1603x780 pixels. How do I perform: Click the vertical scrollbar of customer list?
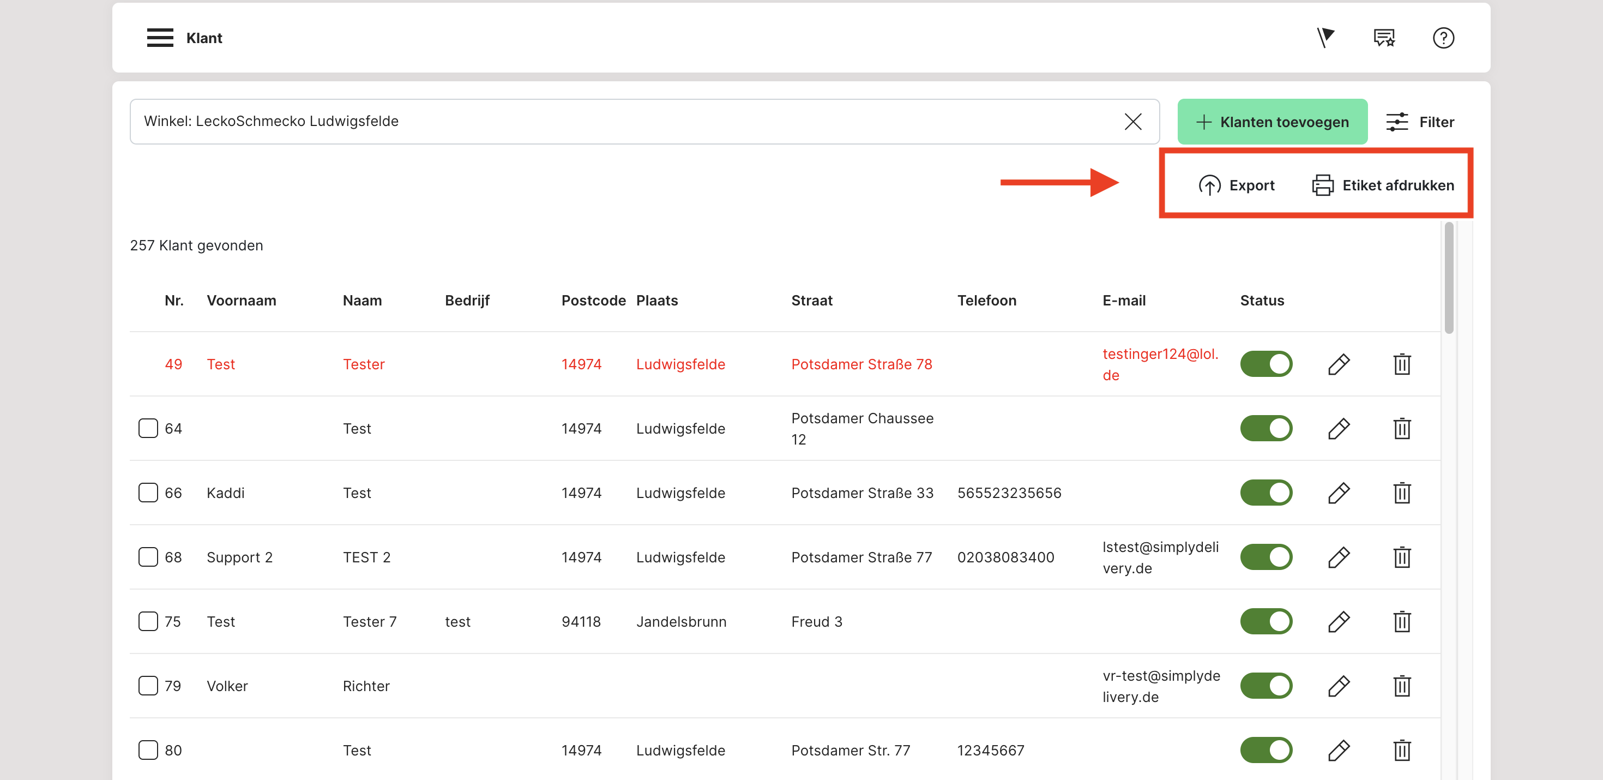click(x=1449, y=278)
